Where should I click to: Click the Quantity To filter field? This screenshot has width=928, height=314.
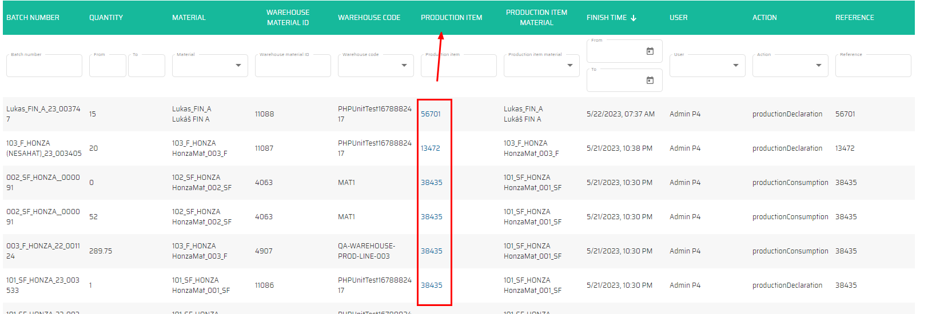(x=146, y=66)
